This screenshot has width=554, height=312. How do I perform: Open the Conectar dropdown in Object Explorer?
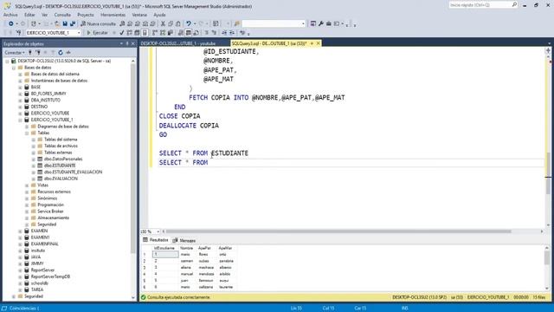15,52
